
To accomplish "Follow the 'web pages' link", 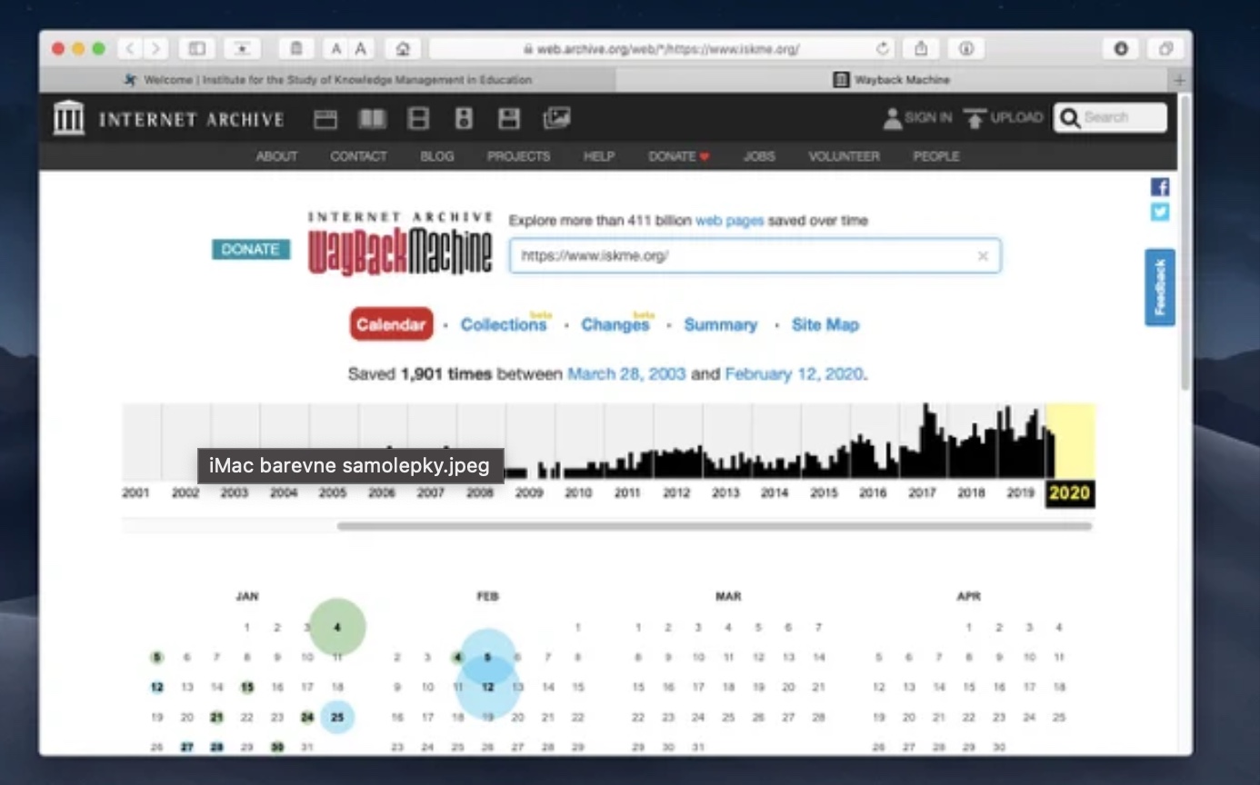I will [x=729, y=221].
